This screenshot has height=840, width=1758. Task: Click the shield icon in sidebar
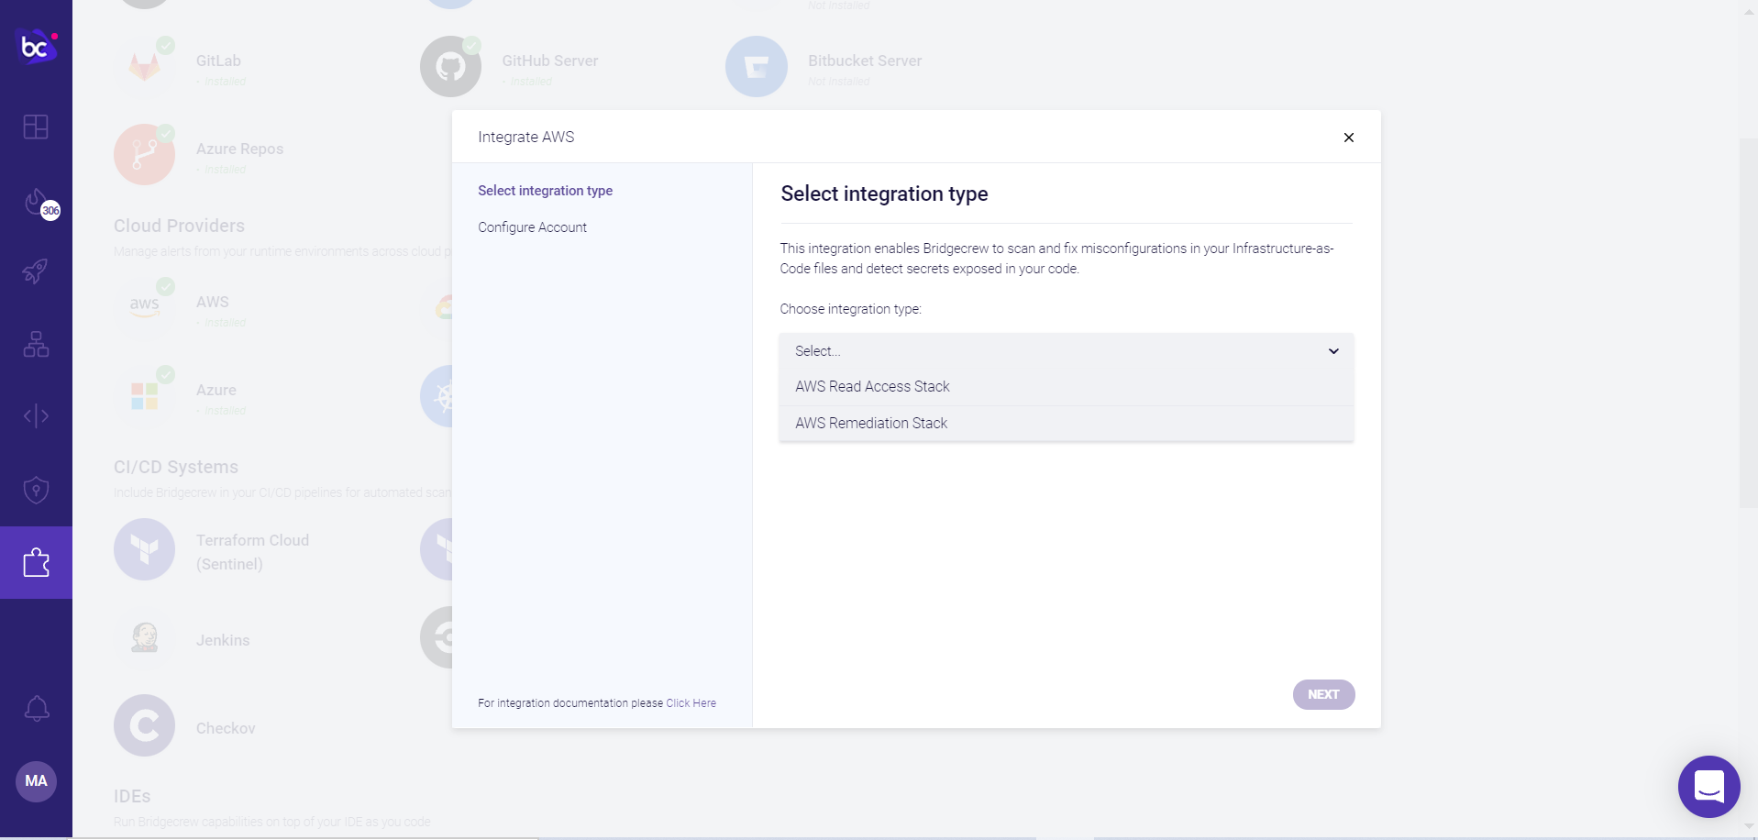pyautogui.click(x=36, y=490)
